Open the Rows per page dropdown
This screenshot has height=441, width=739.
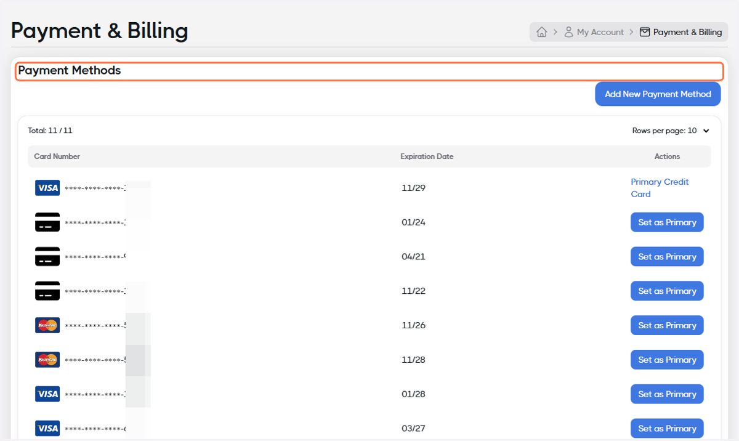tap(671, 131)
